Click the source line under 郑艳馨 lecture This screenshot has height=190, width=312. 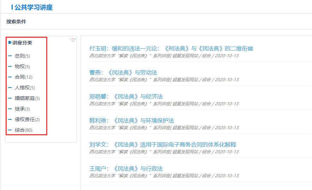[x=164, y=104]
